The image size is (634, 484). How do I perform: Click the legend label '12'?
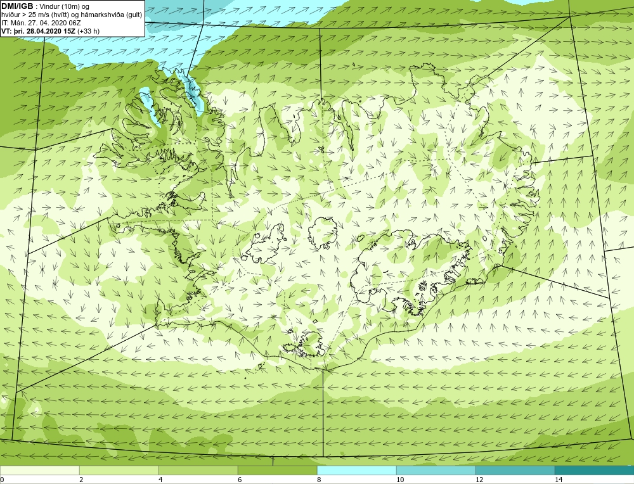tap(479, 480)
